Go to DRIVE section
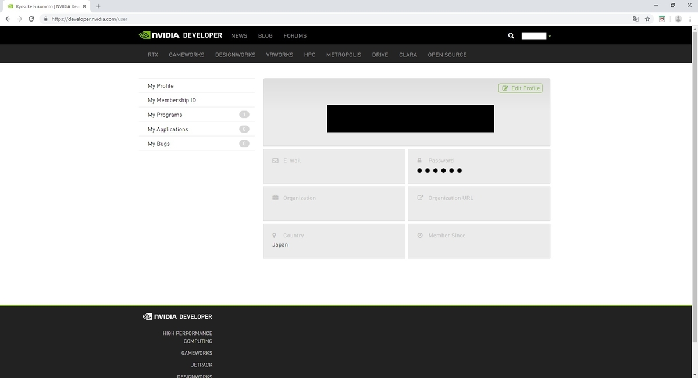Image resolution: width=698 pixels, height=378 pixels. tap(380, 55)
